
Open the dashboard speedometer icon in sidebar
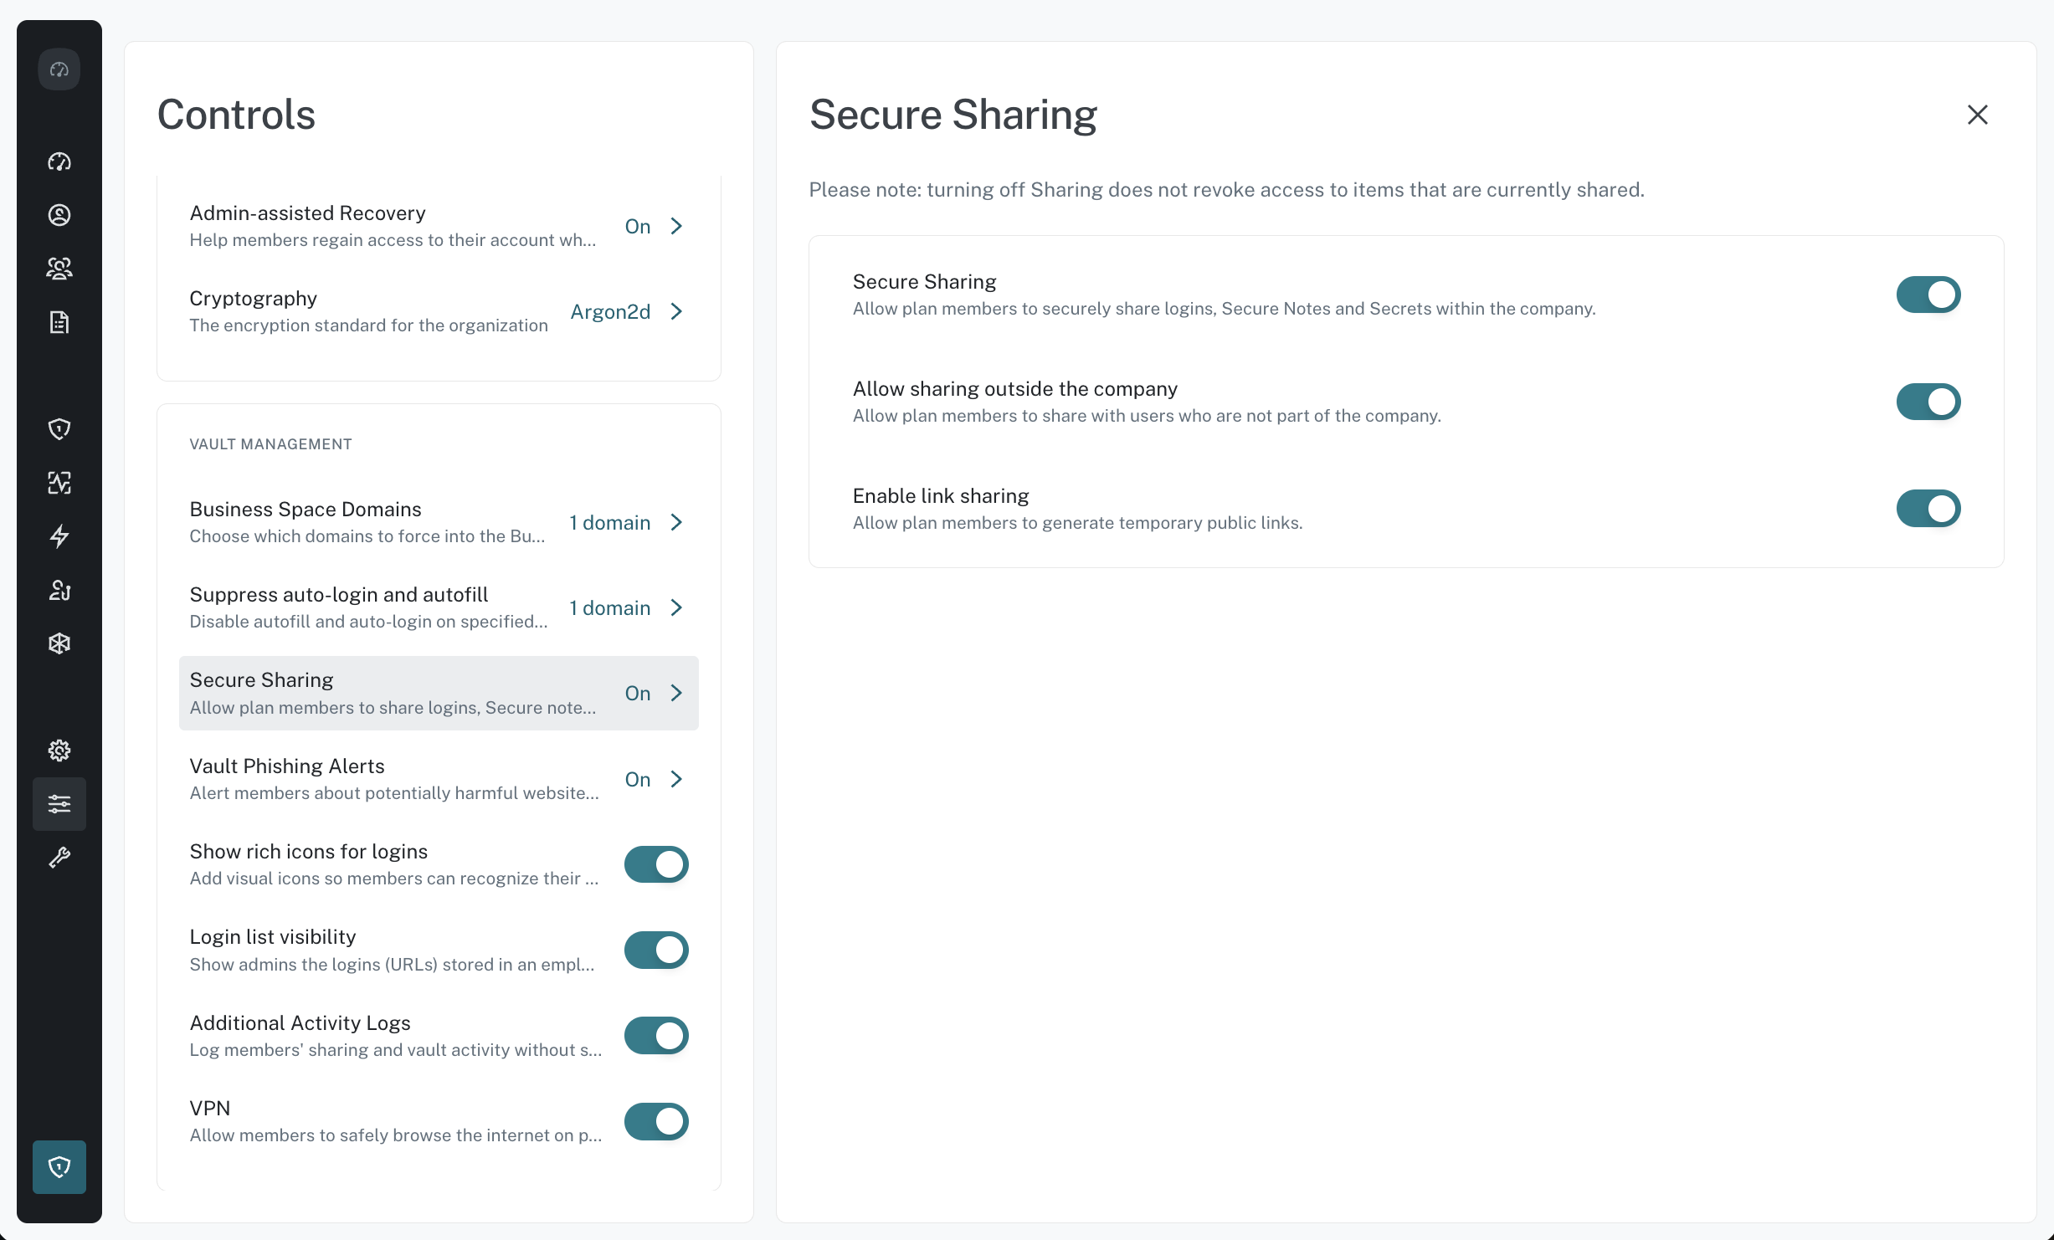tap(59, 161)
